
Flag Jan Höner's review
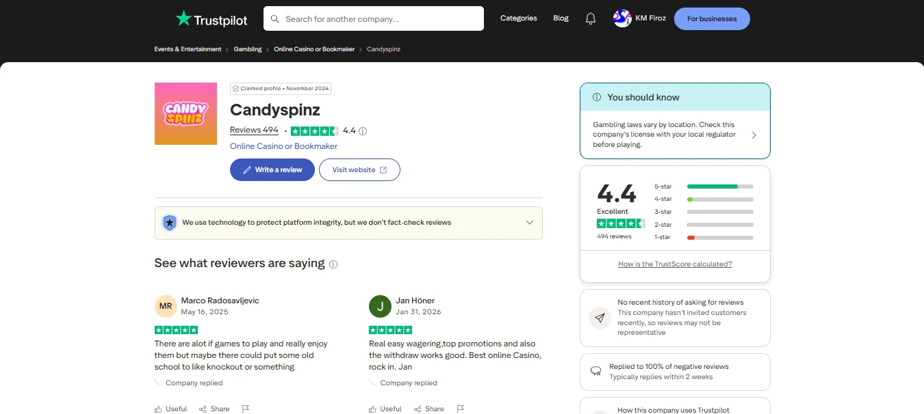point(461,409)
